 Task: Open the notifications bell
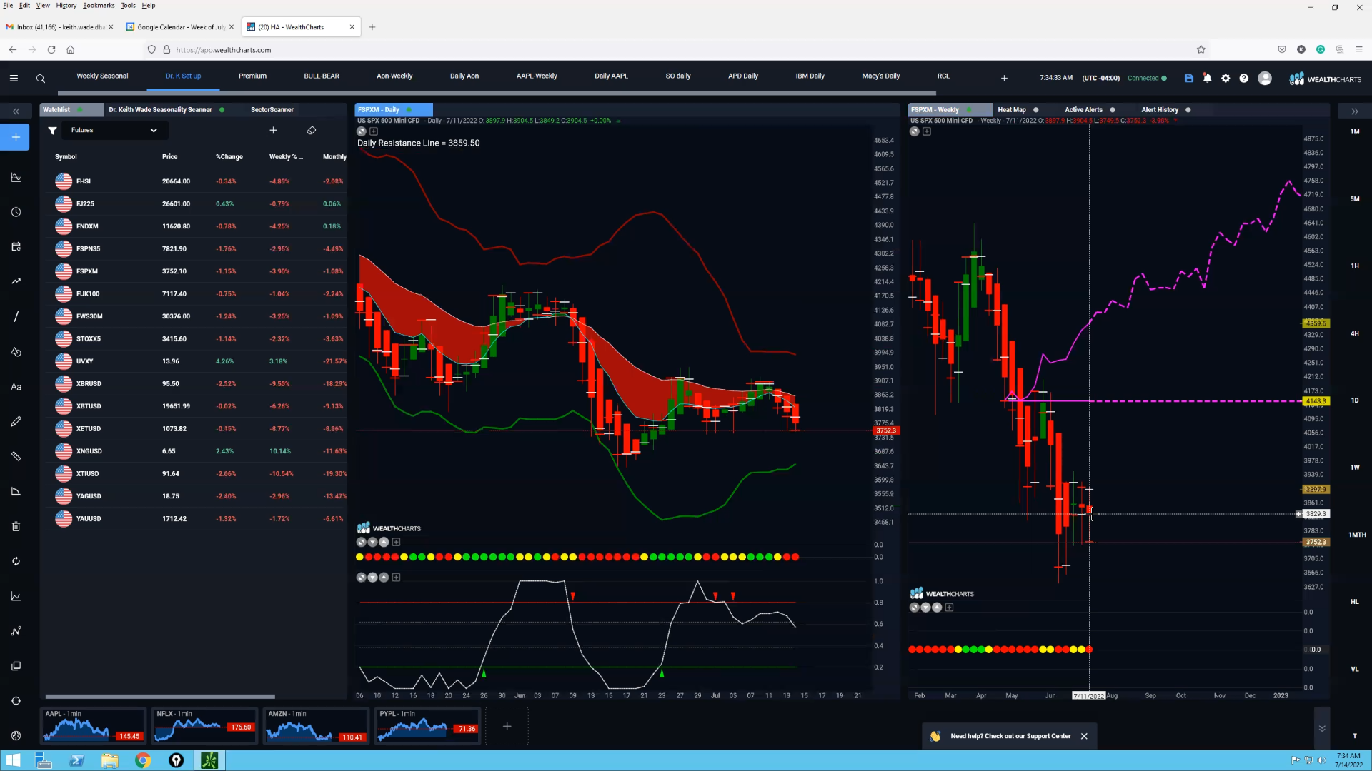(x=1207, y=79)
